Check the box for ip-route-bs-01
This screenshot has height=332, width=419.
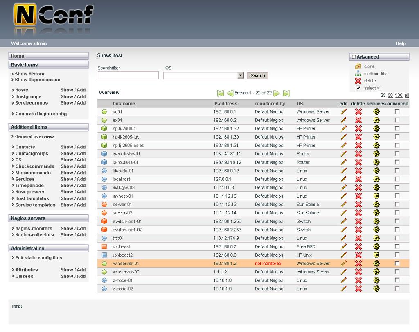(x=397, y=154)
